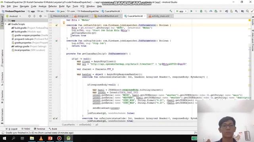
Task: Open Project Structure folder icon in toolbar
Action: click(x=242, y=11)
